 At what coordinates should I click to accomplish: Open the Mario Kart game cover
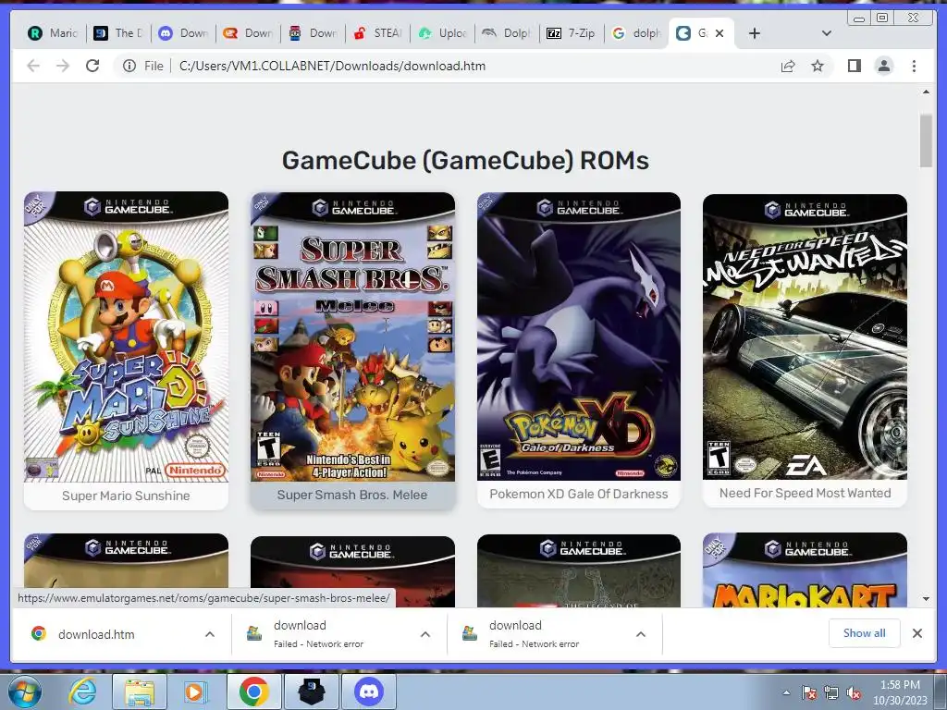(806, 569)
